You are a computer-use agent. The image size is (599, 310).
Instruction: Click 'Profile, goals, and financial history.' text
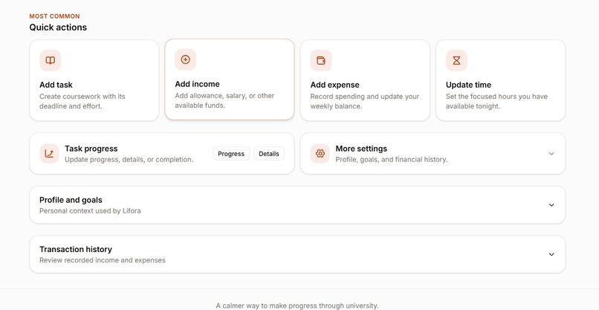[392, 159]
